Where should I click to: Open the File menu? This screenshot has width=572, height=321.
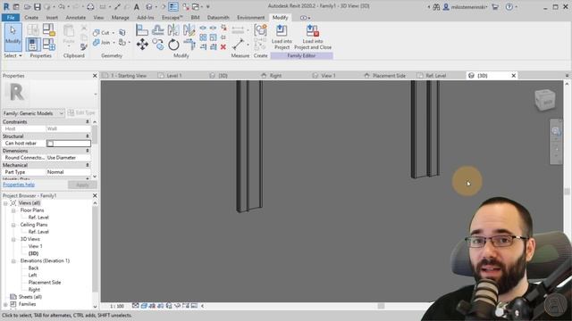click(11, 18)
